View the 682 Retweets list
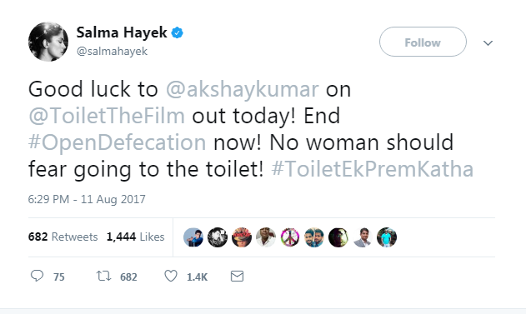The image size is (526, 314). [x=63, y=237]
